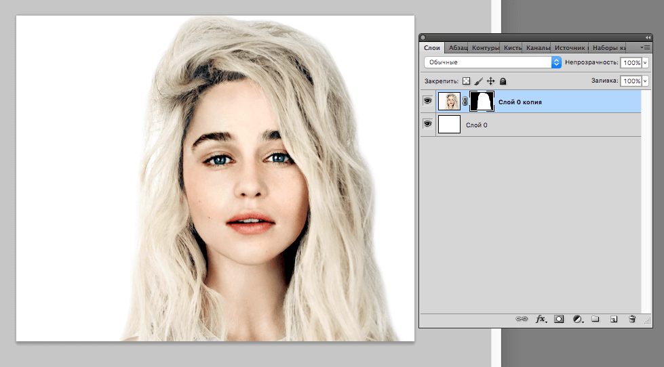
Task: Click the Закрепить label
Action: [x=442, y=81]
